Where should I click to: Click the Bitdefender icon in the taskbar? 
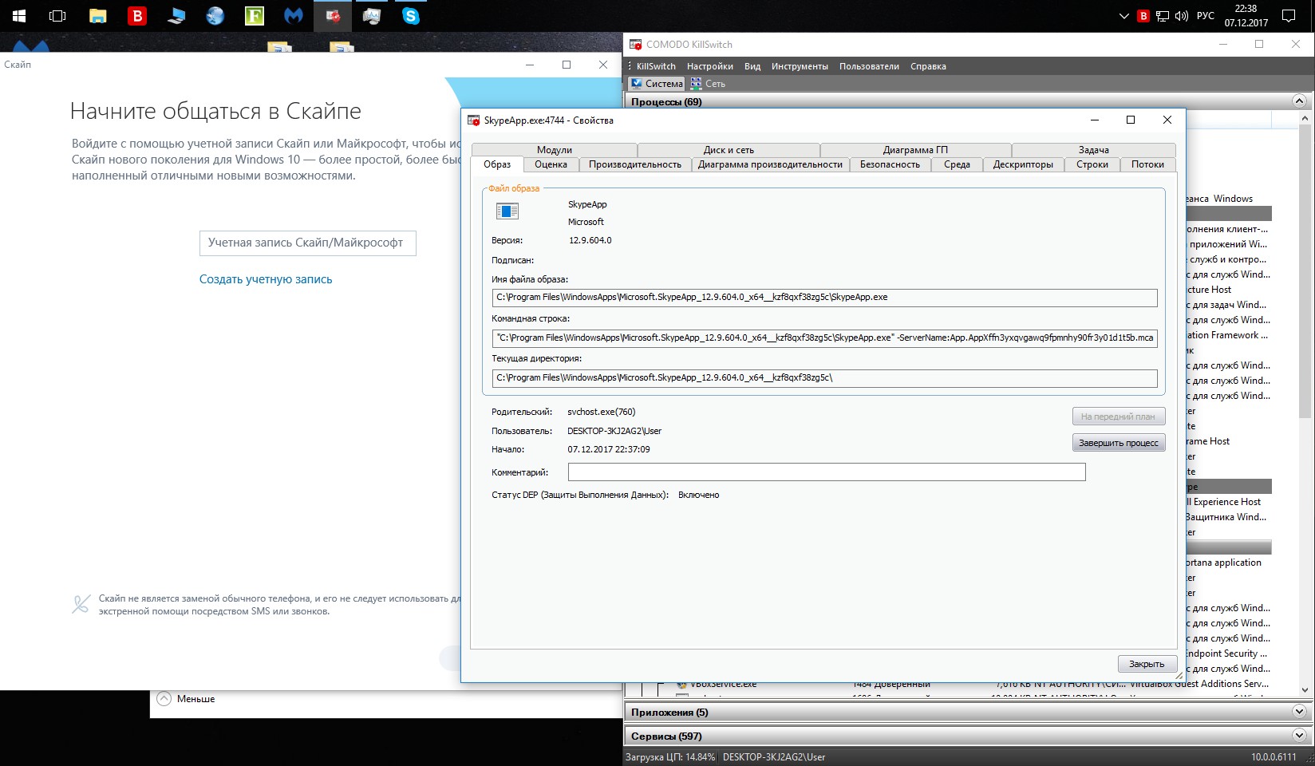tap(137, 16)
